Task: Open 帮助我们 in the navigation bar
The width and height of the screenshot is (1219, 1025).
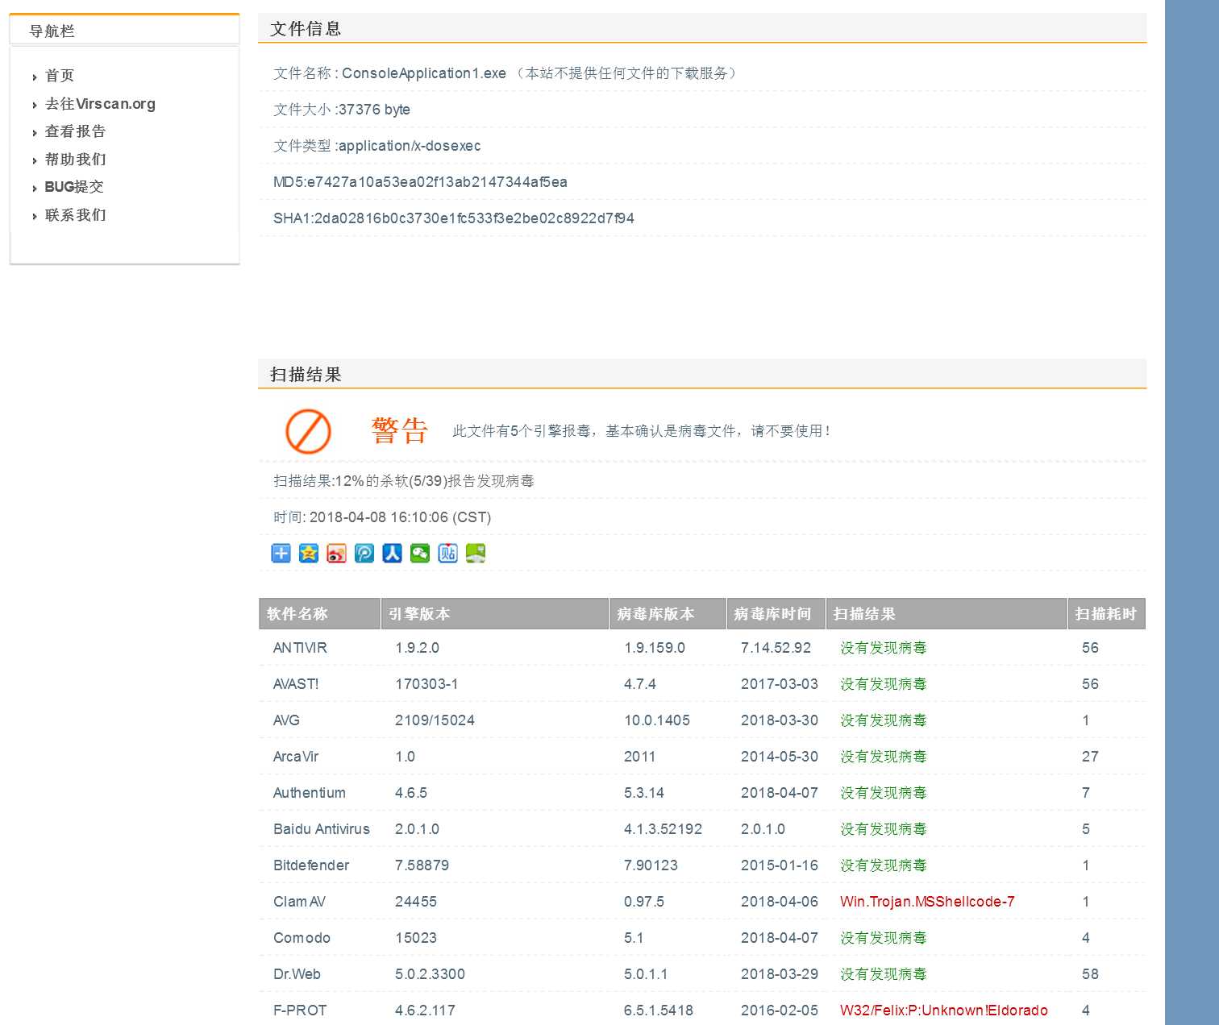Action: (x=75, y=160)
